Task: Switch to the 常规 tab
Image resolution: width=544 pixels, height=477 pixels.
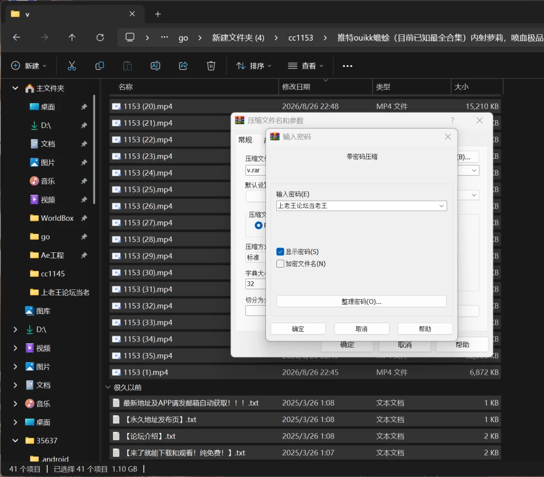Action: click(x=245, y=140)
